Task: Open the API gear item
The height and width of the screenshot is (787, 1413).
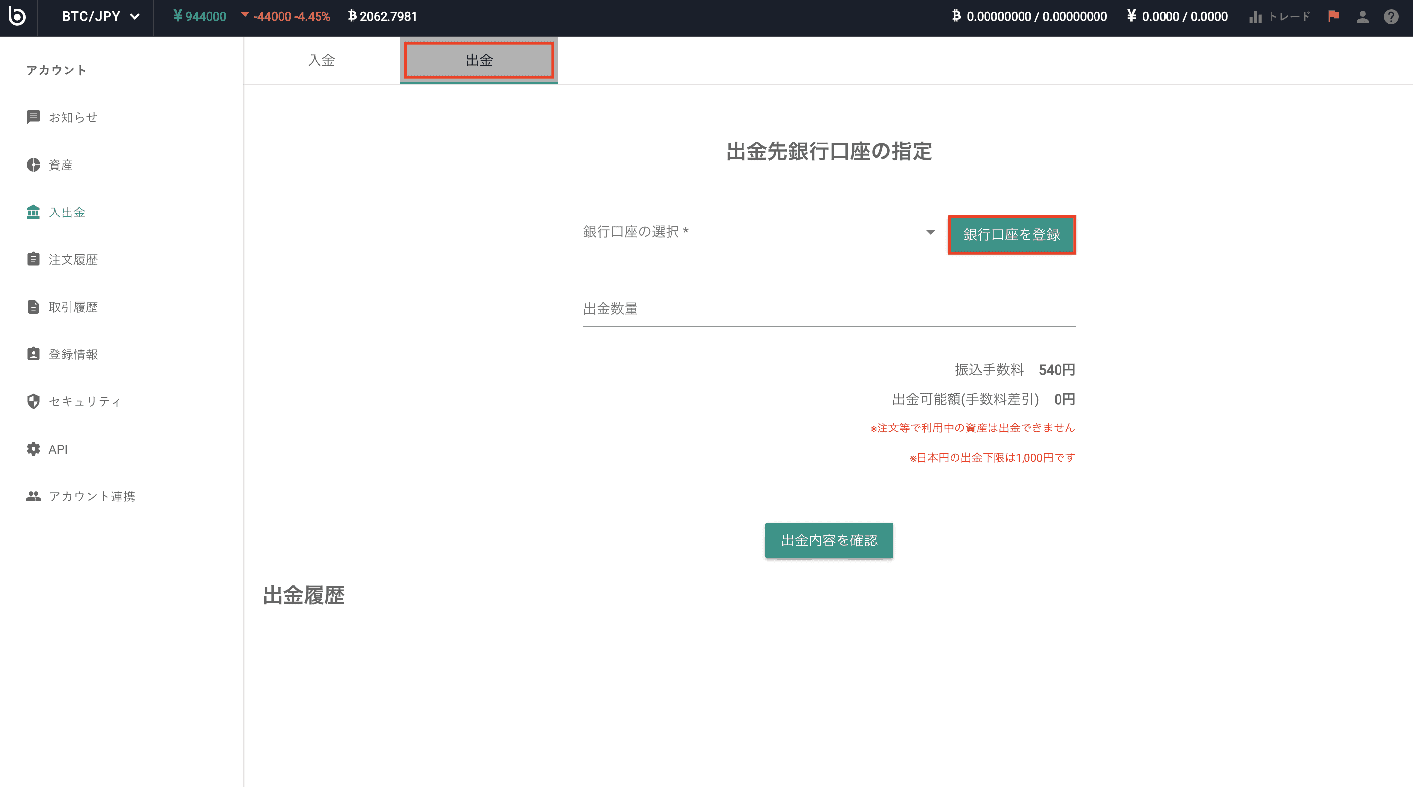Action: pyautogui.click(x=58, y=449)
